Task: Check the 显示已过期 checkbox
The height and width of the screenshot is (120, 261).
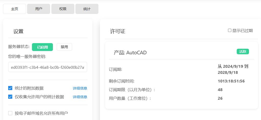Action: coord(230,30)
